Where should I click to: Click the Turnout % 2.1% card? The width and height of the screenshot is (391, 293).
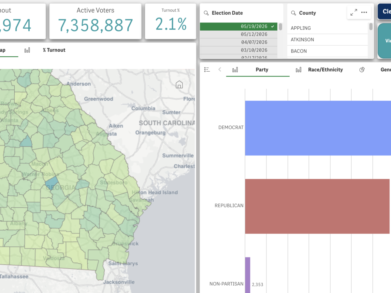click(x=171, y=21)
